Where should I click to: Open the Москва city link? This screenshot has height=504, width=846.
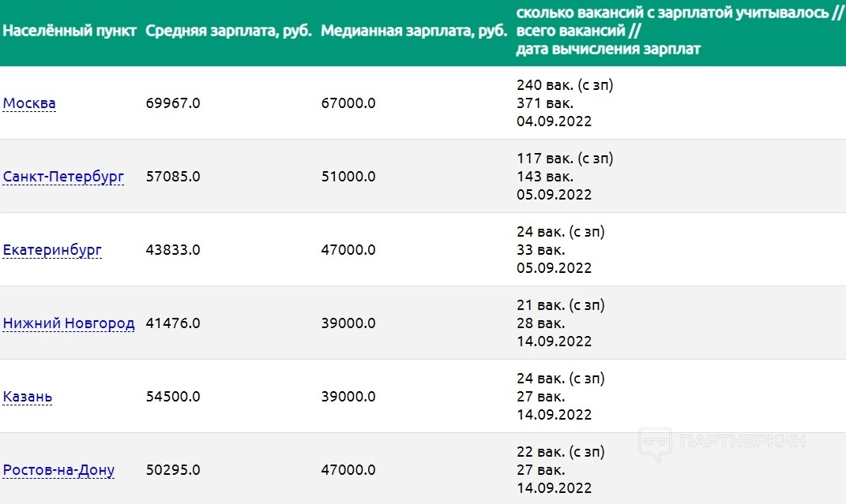(29, 103)
